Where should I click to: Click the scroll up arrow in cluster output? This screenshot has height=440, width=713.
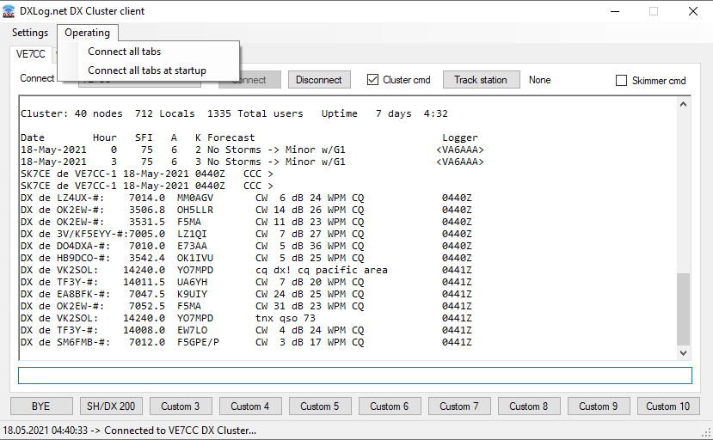(683, 104)
